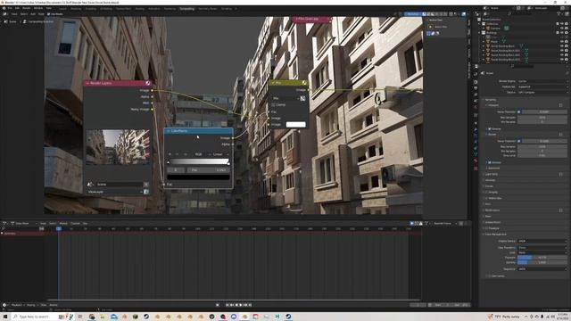571x321 pixels.
Task: Toggle Render Noise Threshold checkbox
Action: [519, 141]
